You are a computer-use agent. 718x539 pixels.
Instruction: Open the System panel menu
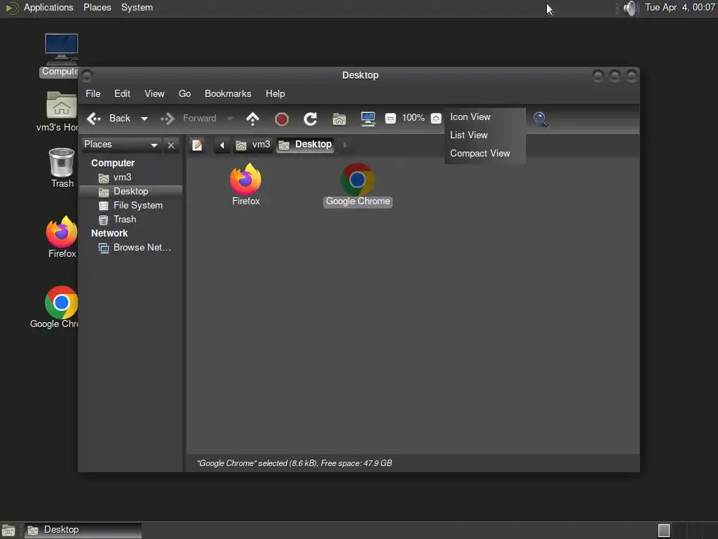[137, 8]
